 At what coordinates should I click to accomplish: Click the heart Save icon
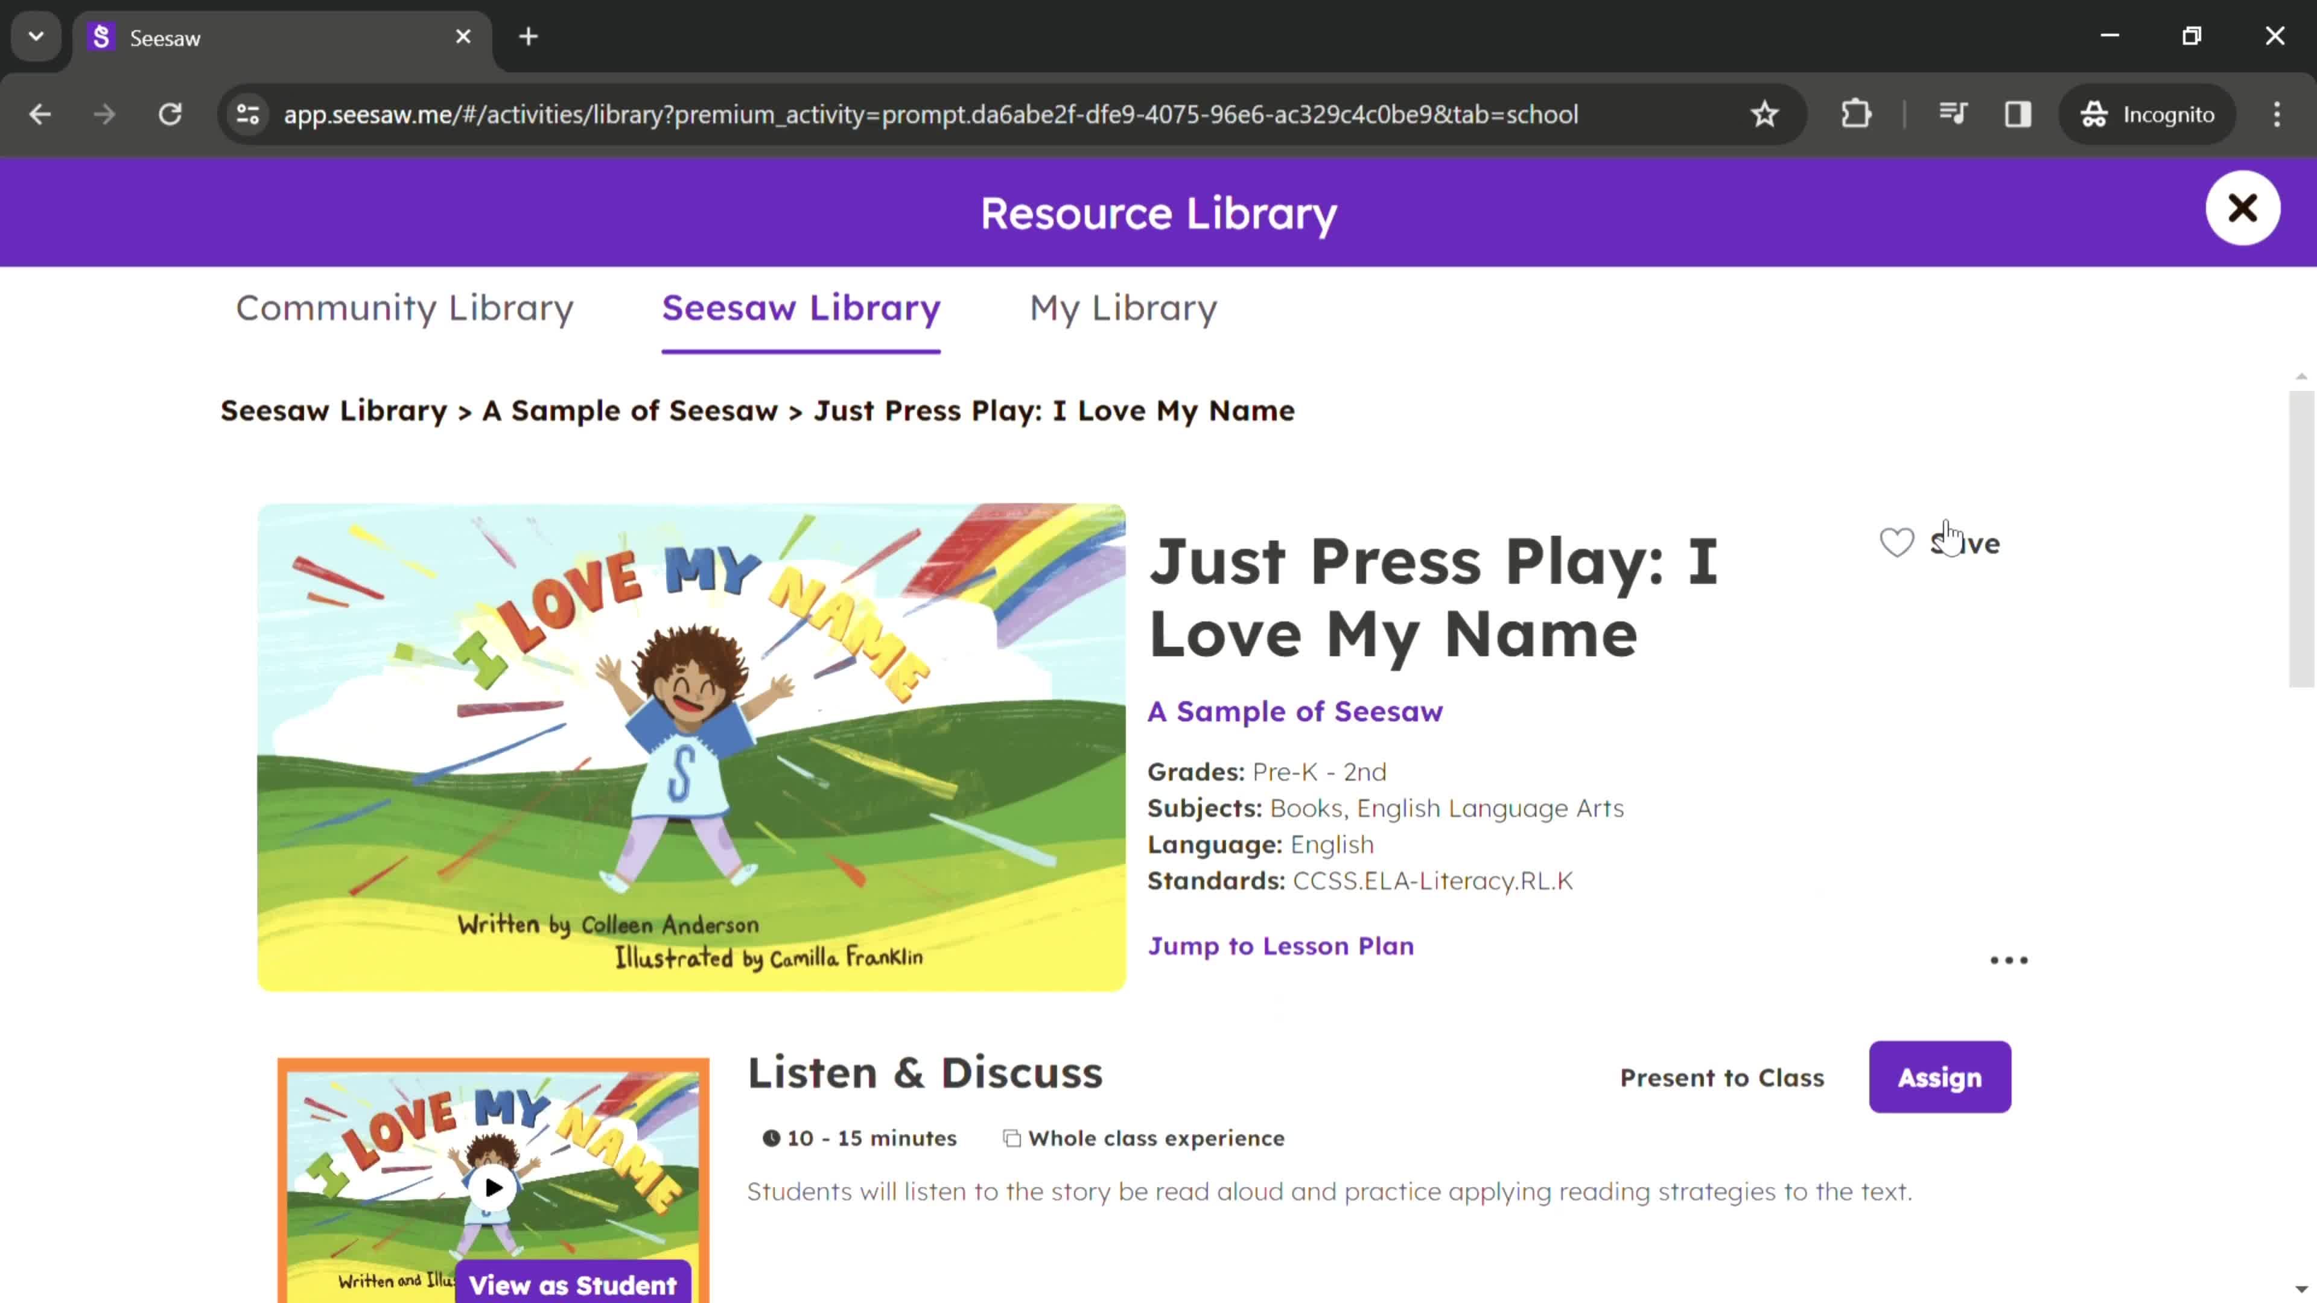1896,542
